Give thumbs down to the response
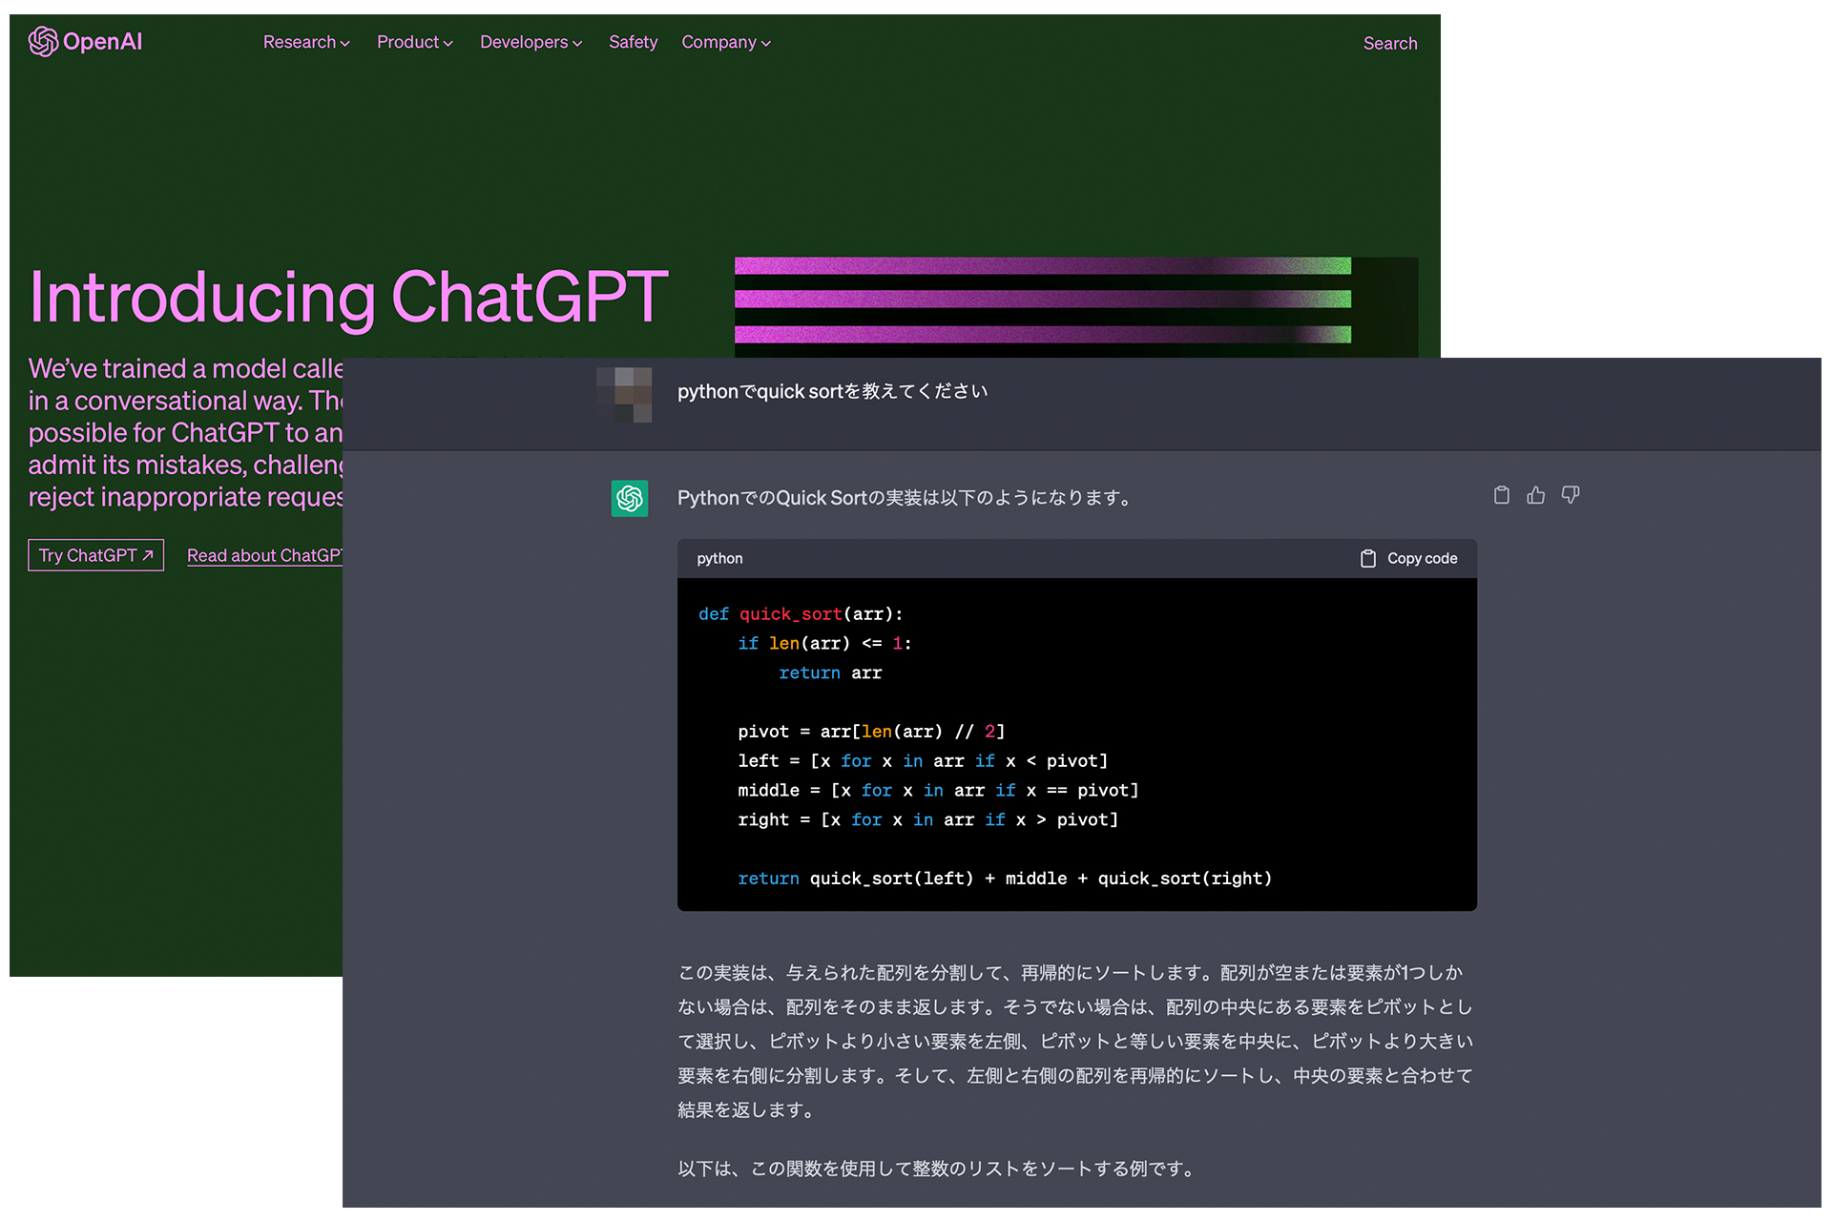 point(1570,495)
